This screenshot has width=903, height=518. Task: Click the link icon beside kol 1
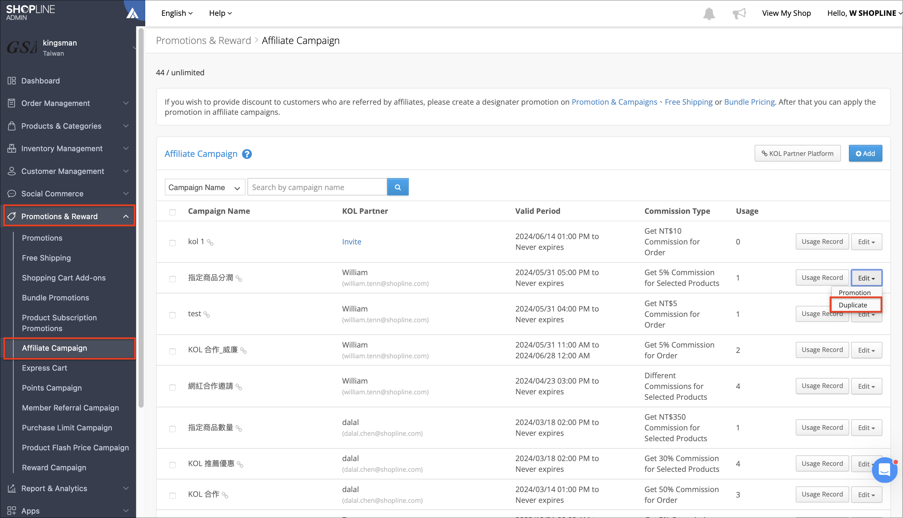point(210,243)
